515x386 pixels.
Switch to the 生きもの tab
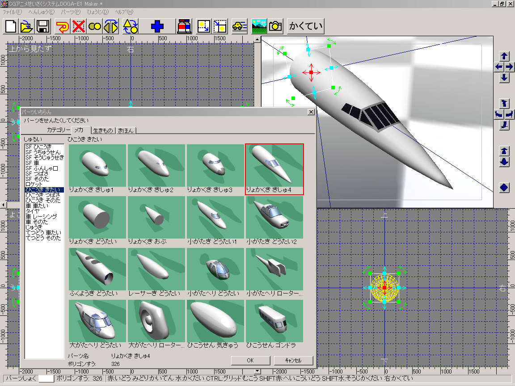pos(103,130)
